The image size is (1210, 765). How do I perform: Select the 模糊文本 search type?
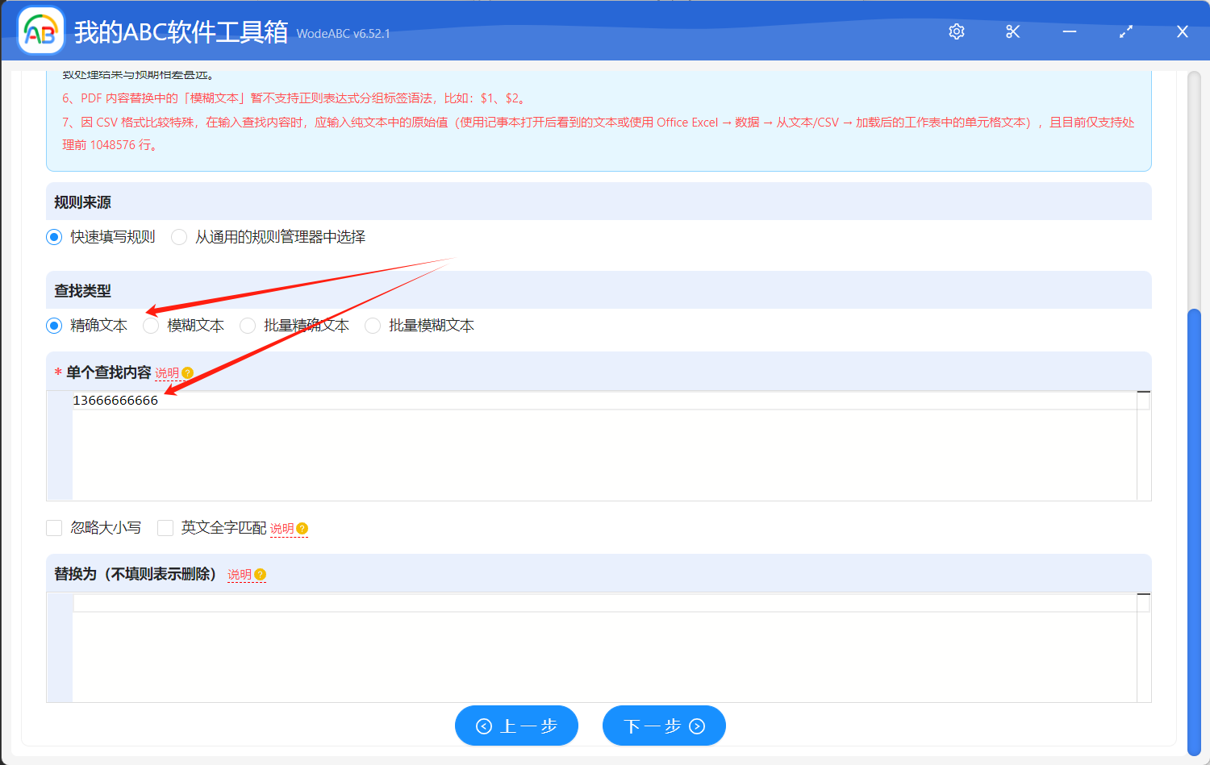coord(151,325)
